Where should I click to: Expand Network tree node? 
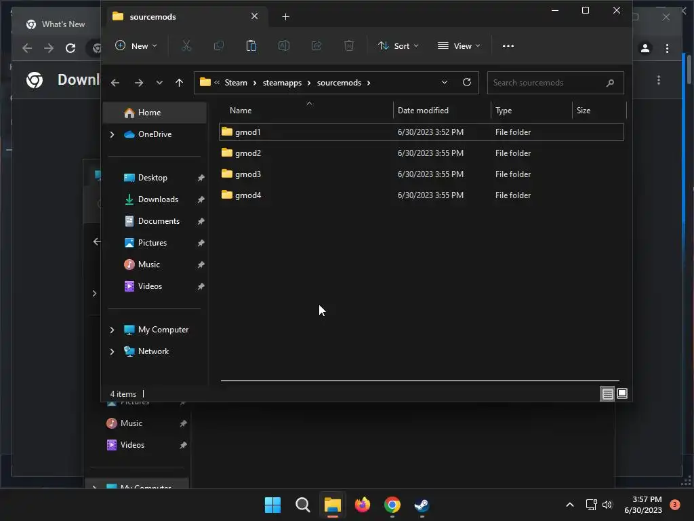(x=112, y=351)
